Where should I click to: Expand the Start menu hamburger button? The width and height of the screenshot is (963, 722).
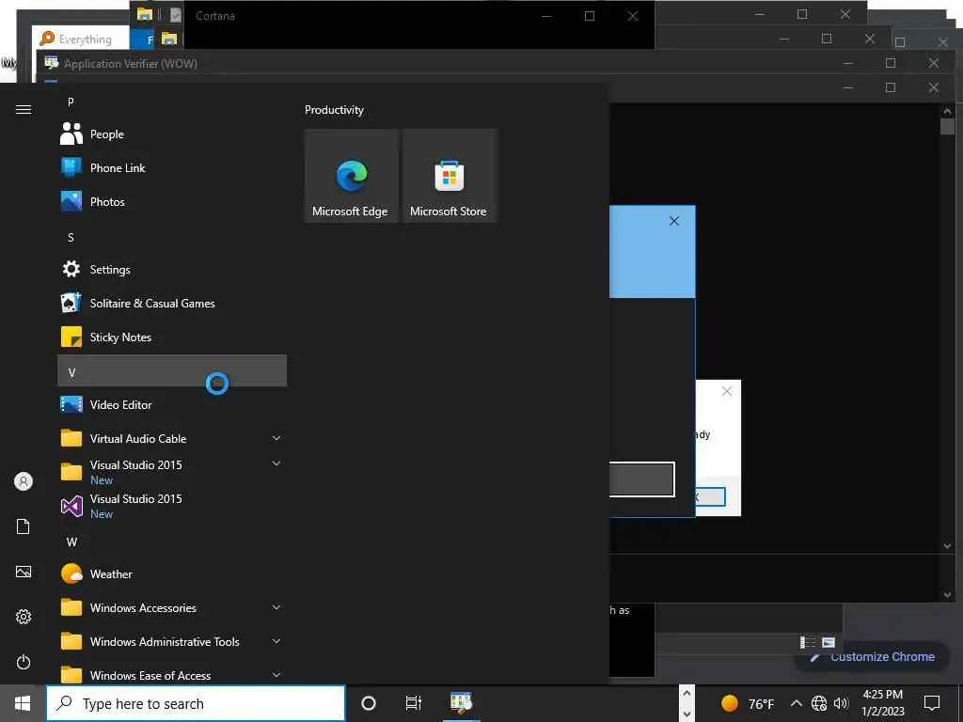tap(24, 110)
